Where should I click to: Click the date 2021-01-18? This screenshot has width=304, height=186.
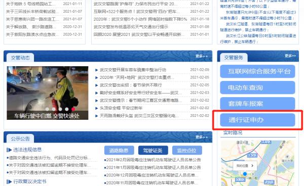pos(200,19)
